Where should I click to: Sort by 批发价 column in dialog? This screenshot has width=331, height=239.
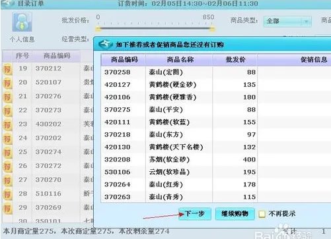pyautogui.click(x=235, y=60)
